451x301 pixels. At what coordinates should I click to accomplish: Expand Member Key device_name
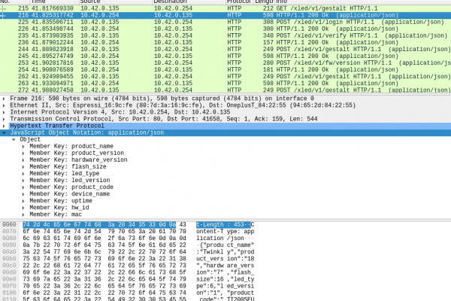(23, 194)
